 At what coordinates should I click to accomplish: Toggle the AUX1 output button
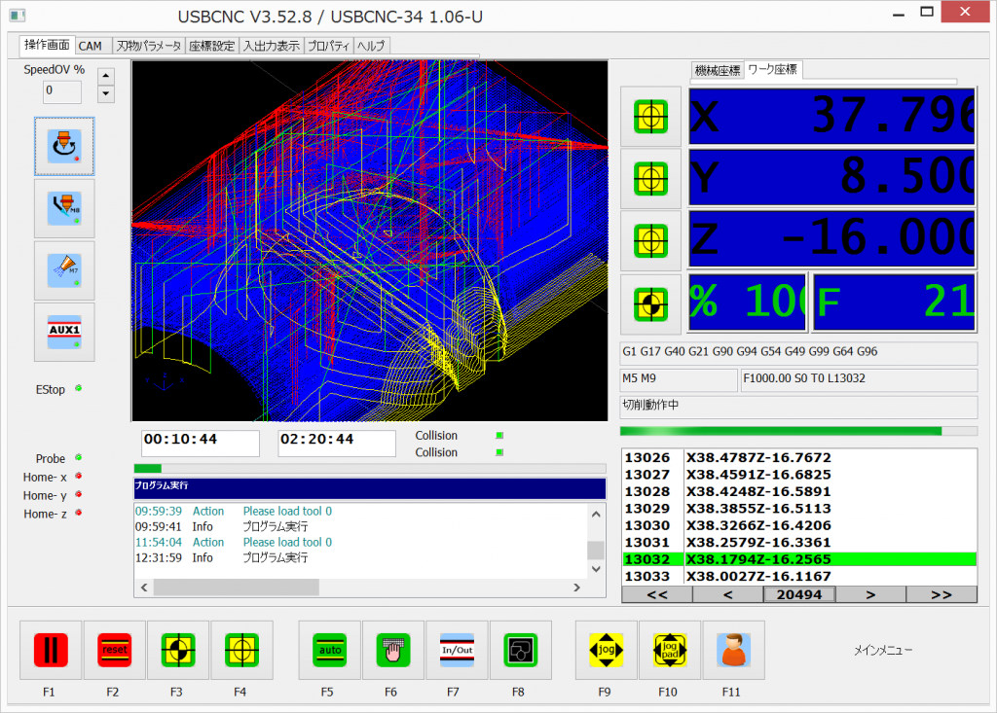64,333
